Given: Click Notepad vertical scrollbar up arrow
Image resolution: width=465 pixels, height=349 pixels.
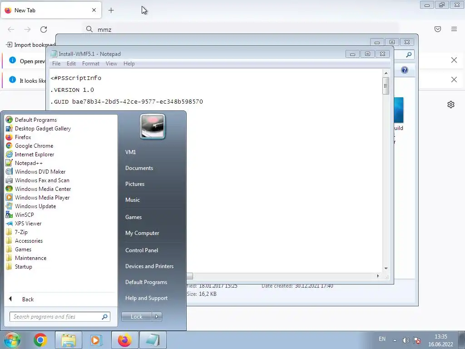Looking at the screenshot, I should 386,73.
